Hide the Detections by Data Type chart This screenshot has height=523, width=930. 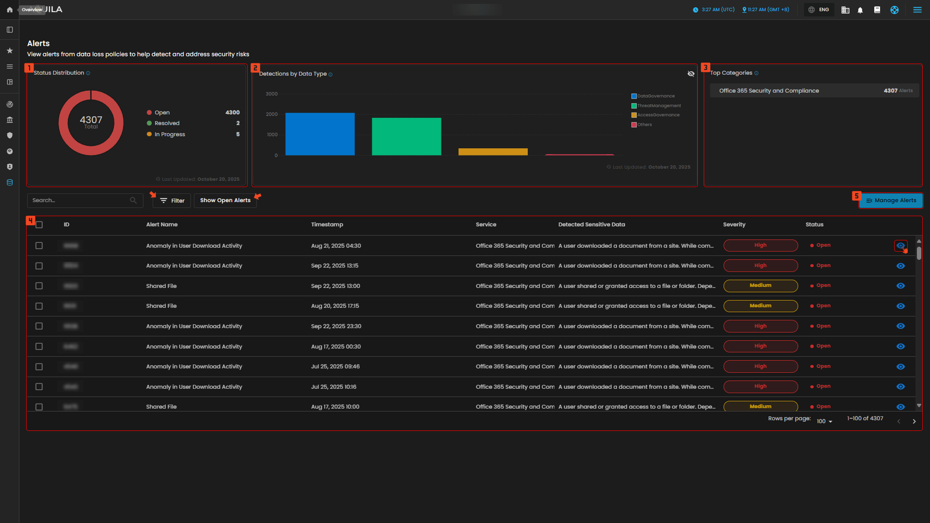pos(691,74)
